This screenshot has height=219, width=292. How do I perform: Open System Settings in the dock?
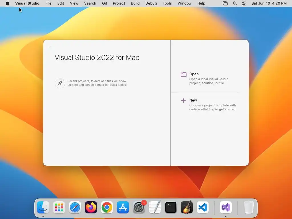[139, 207]
